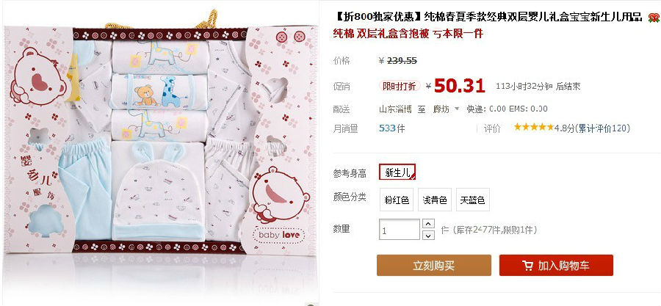Click the down arrow of quantity stepper

click(x=428, y=236)
